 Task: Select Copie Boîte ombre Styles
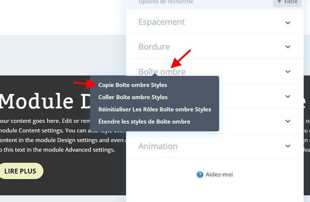pyautogui.click(x=133, y=85)
